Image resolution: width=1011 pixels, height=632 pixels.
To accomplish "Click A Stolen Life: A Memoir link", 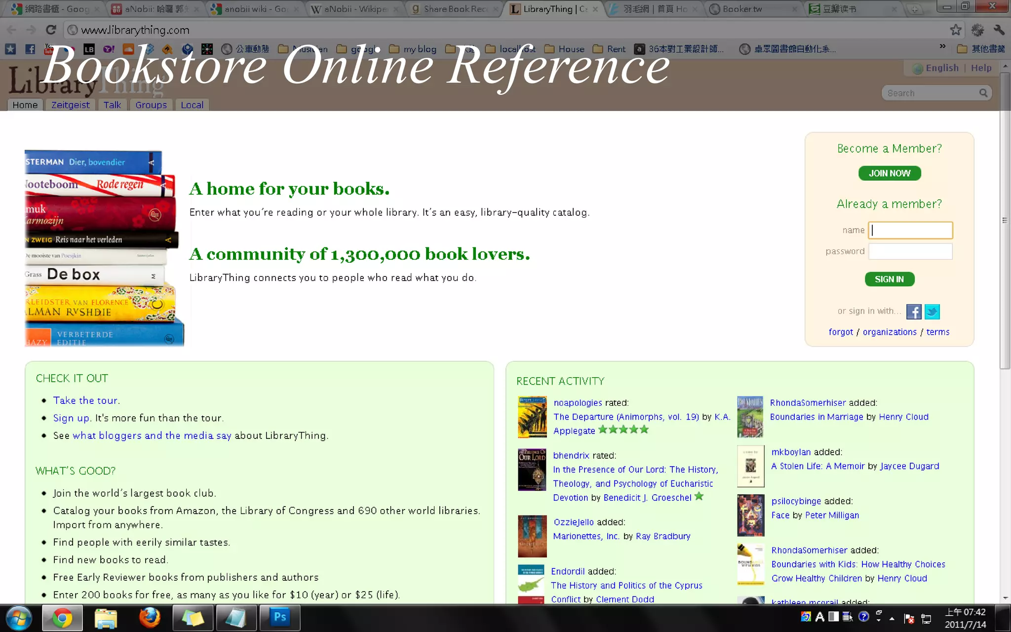I will [817, 466].
